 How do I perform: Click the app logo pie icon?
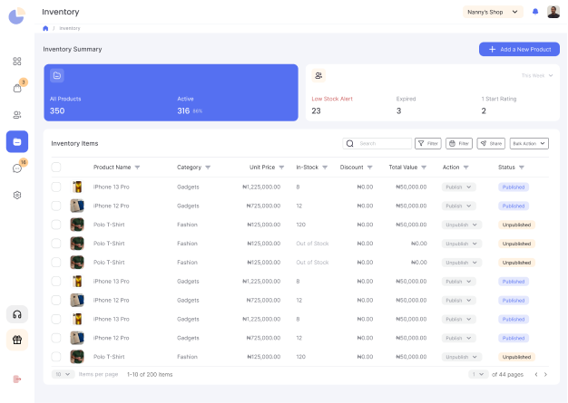click(16, 16)
